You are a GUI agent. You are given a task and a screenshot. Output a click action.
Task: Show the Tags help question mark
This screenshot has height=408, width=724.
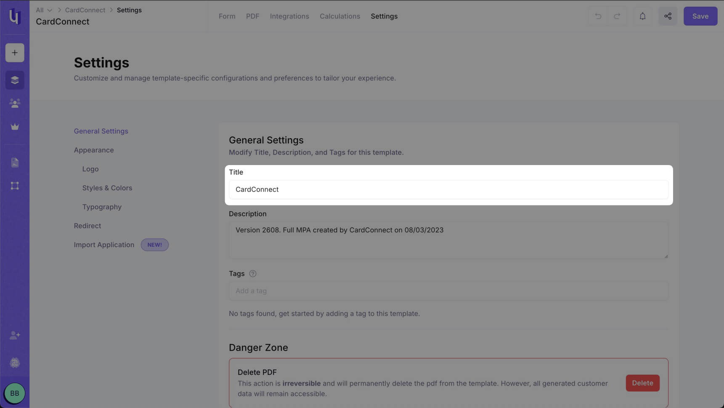[252, 274]
